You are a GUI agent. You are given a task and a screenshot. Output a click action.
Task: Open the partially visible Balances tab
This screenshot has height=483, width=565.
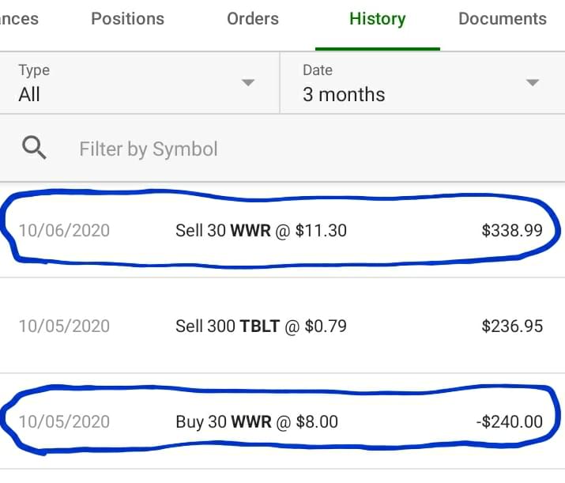coord(18,19)
